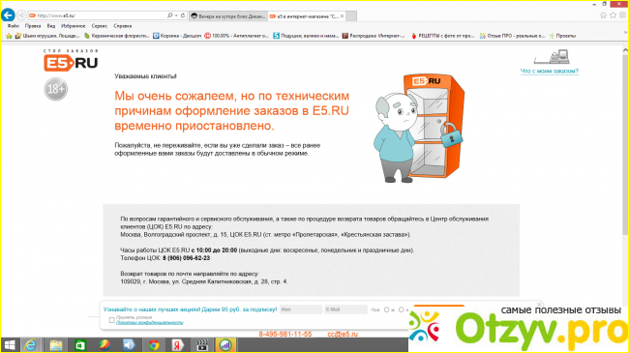629x353 pixels.
Task: Click the telephone icon above order link
Action: pos(552,57)
